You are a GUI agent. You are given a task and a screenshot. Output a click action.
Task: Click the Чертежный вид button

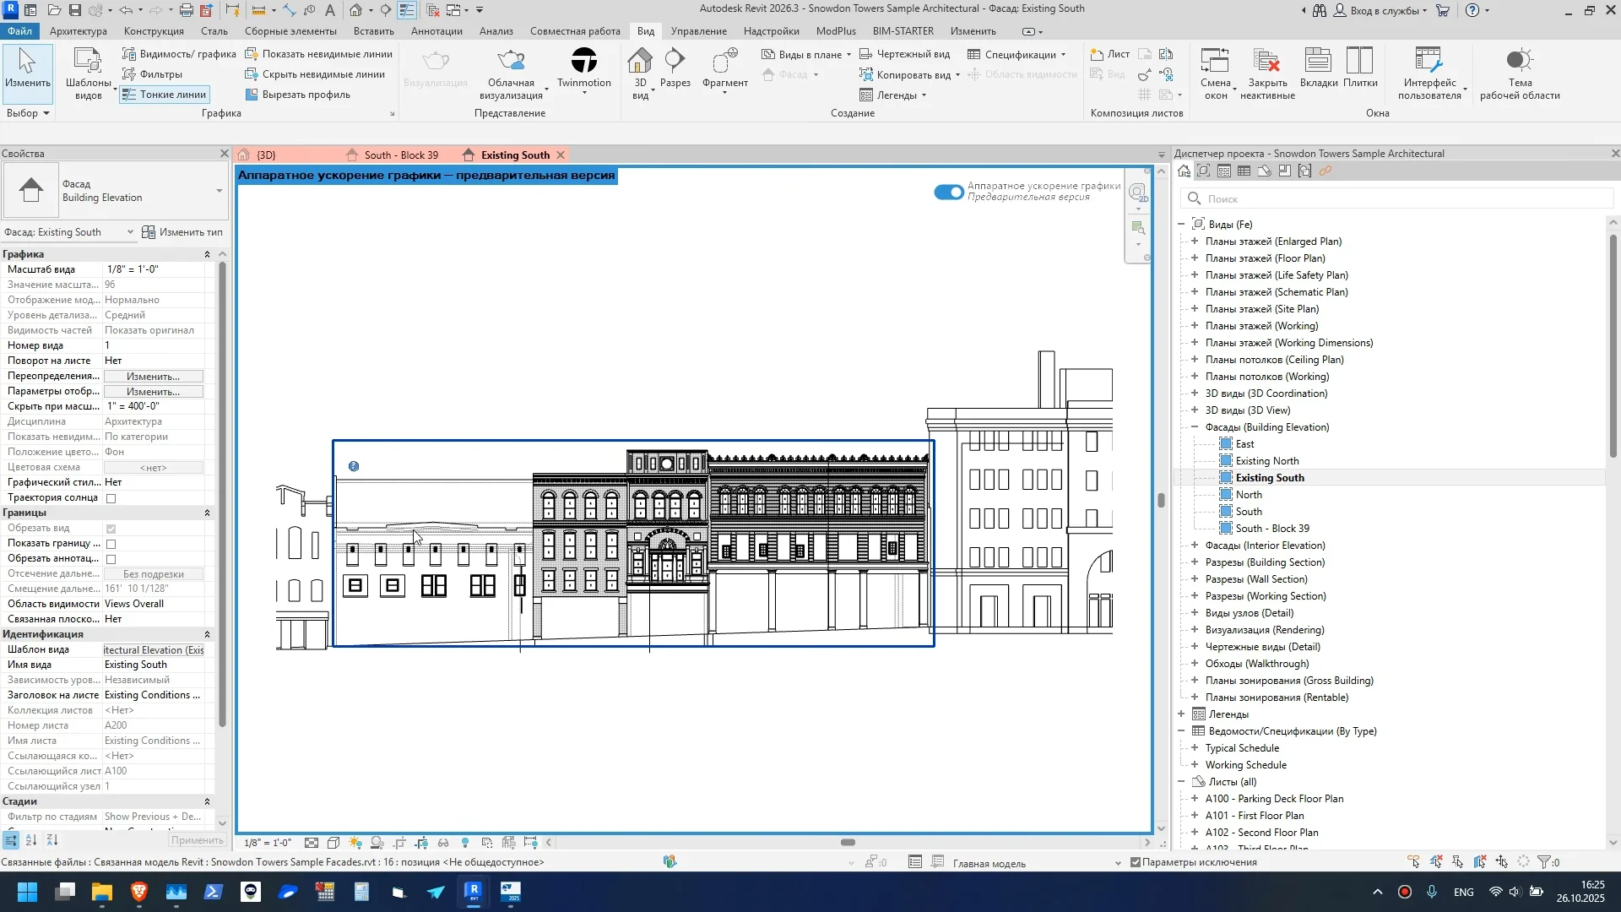tap(904, 54)
